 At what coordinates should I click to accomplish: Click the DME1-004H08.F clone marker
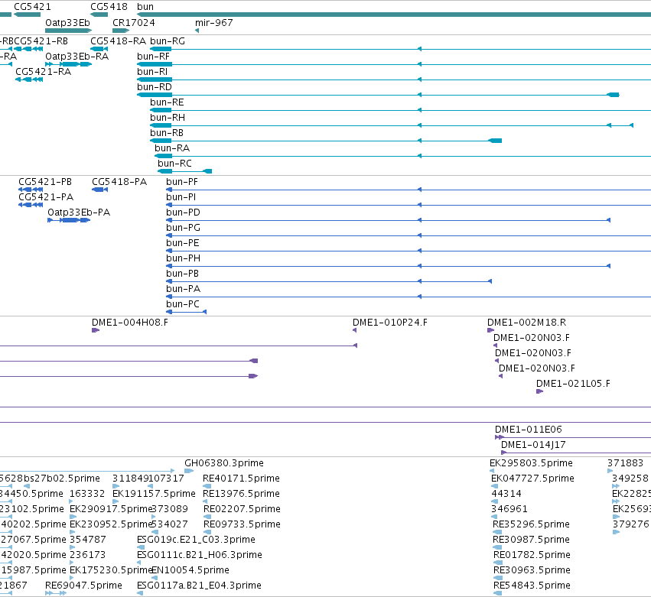pos(96,330)
